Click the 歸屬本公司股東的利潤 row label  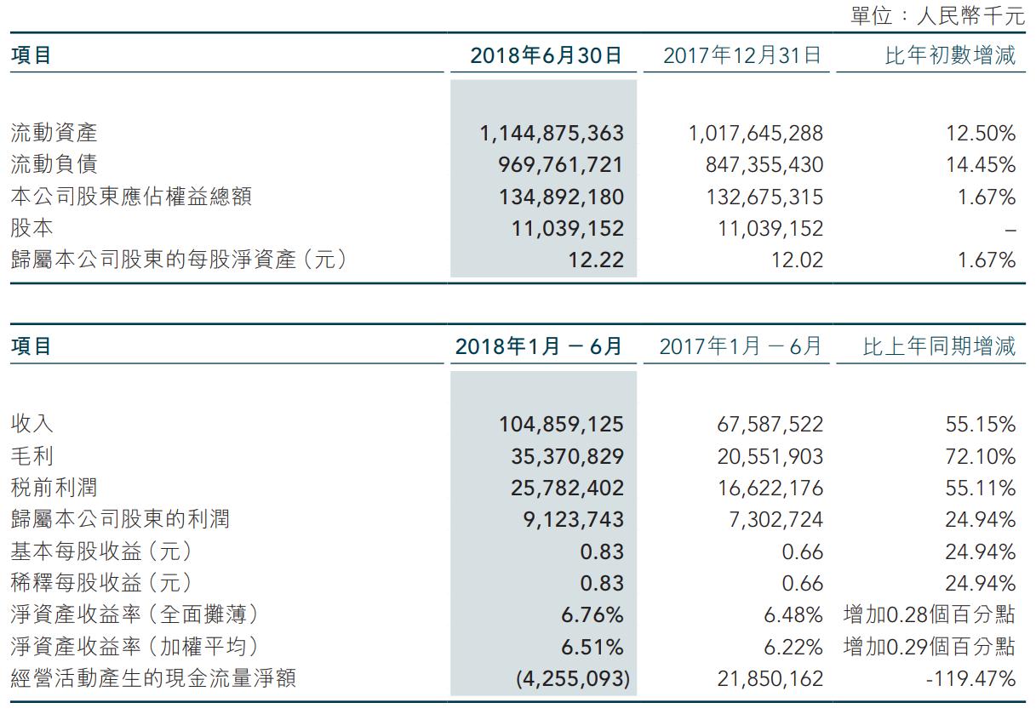click(120, 518)
